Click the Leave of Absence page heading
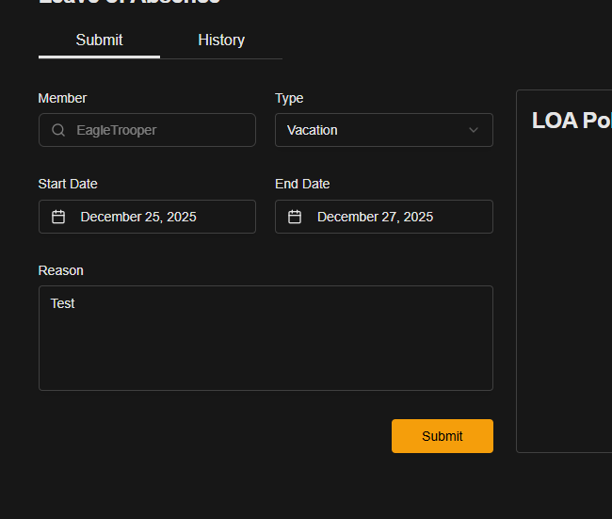The width and height of the screenshot is (612, 519). [129, 3]
